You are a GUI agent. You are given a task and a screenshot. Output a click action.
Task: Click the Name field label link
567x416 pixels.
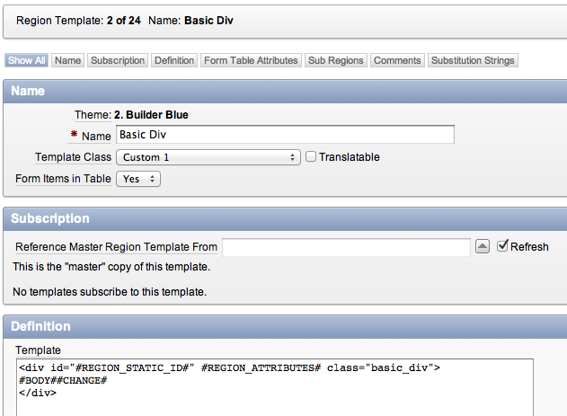[x=96, y=137]
